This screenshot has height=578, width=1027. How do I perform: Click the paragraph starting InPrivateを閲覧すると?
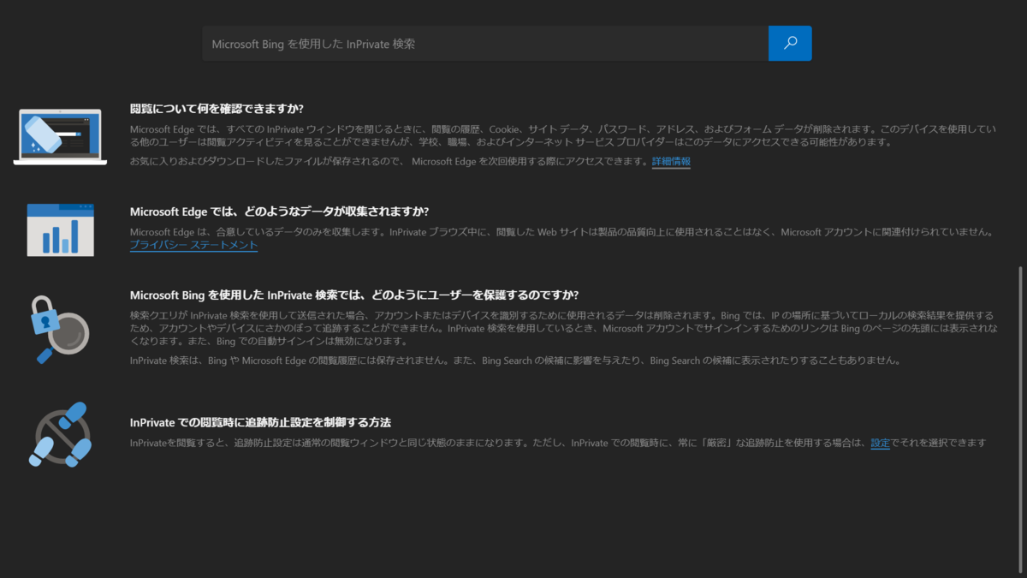tap(558, 443)
